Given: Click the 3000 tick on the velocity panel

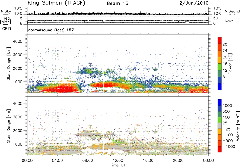Looking at the screenshot, I should tap(17, 117).
